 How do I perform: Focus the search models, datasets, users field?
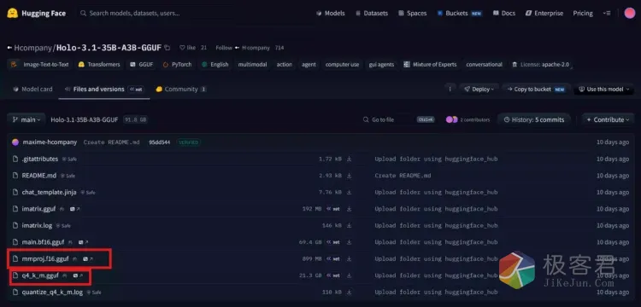click(x=156, y=13)
